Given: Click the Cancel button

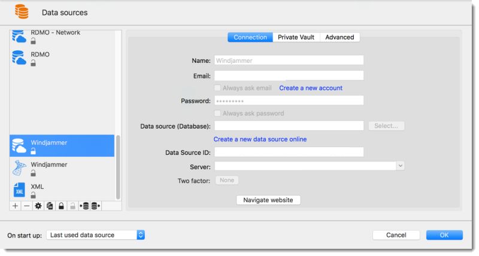Looking at the screenshot, I should [396, 235].
